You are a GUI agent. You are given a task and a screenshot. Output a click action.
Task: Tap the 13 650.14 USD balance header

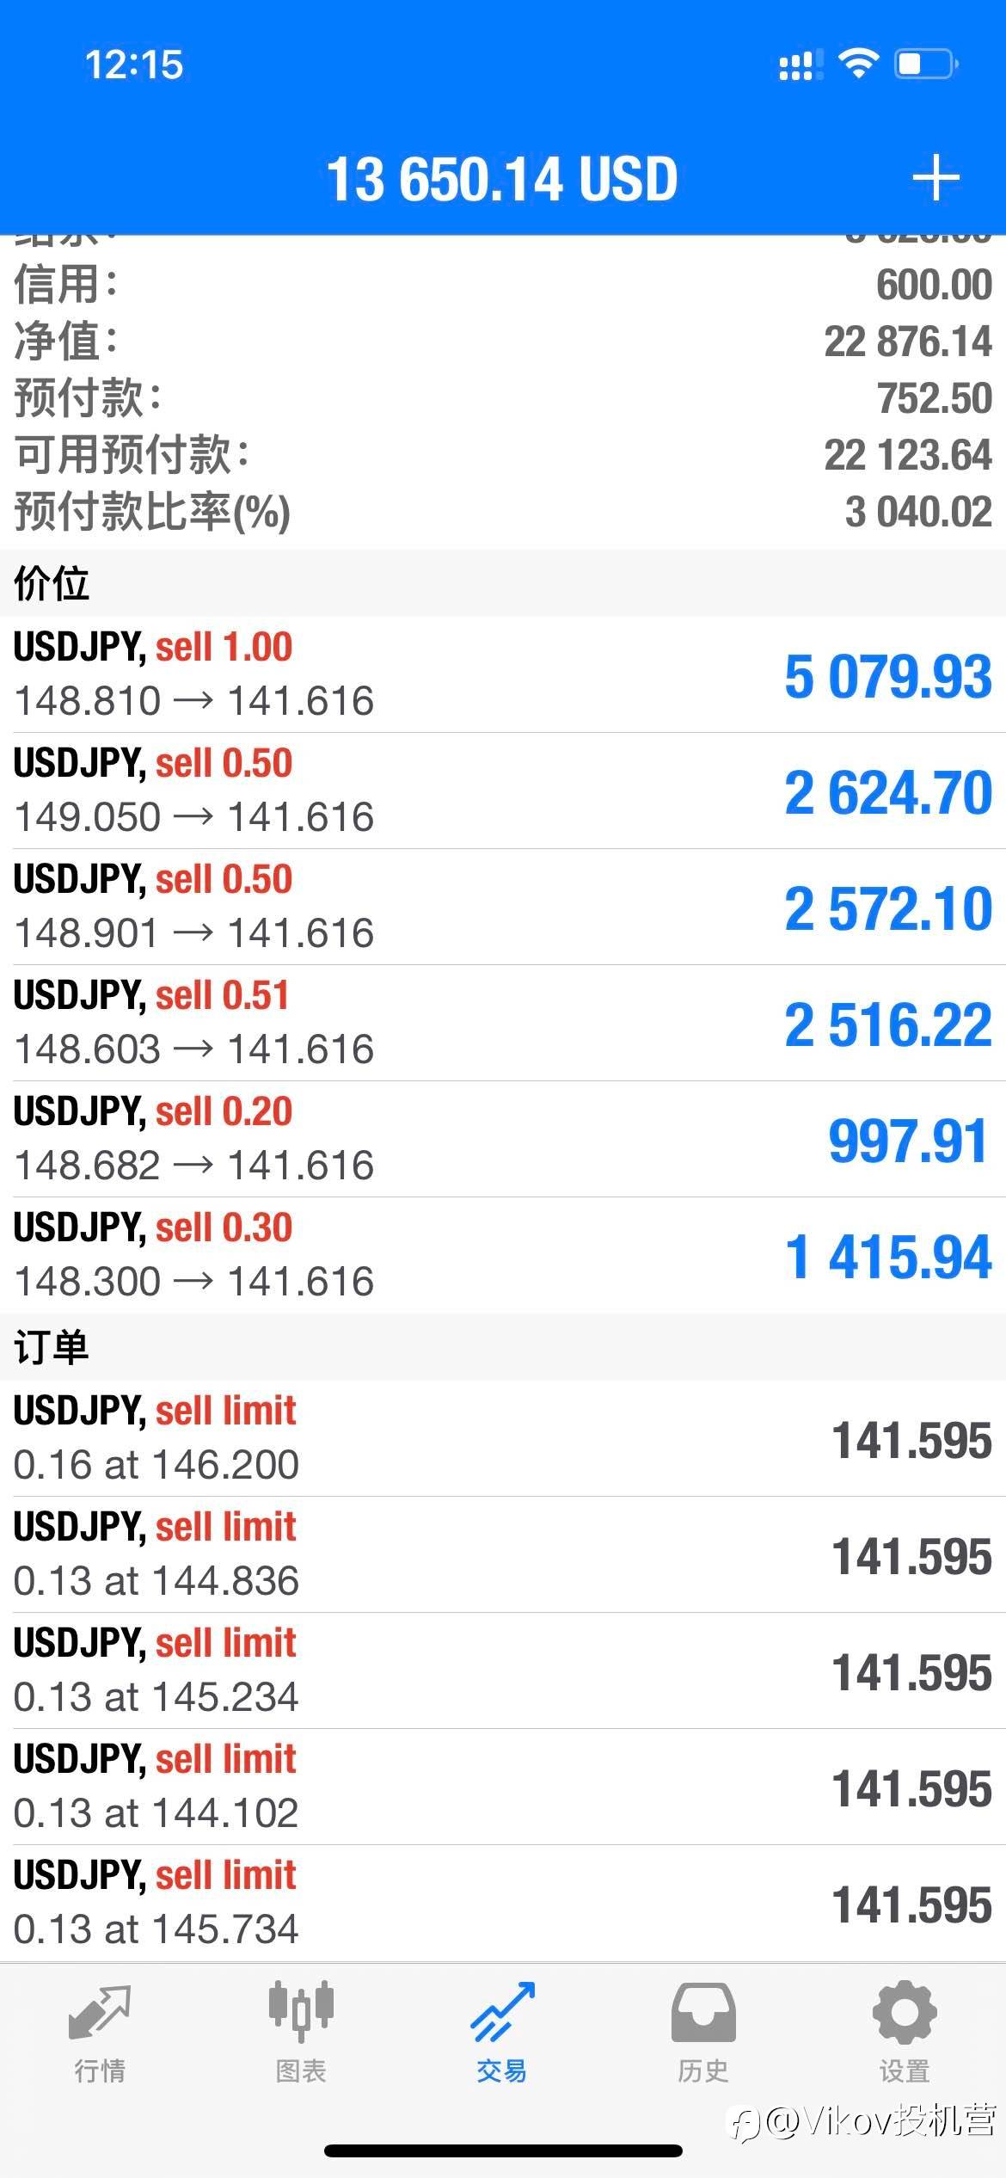coord(502,179)
